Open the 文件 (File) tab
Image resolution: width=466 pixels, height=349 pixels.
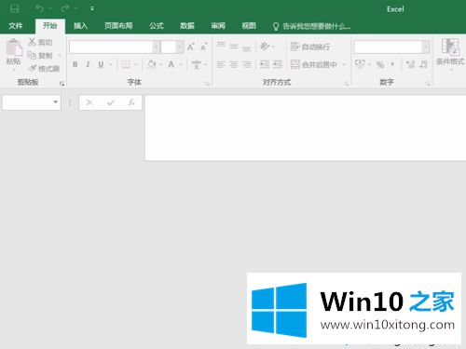click(x=16, y=26)
